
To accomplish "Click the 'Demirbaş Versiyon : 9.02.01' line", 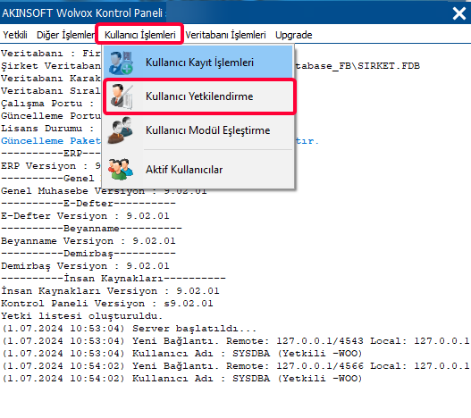I will (85, 266).
